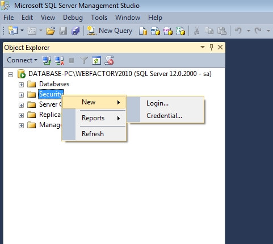
Task: Open the Connect dropdown in Object Explorer
Action: click(x=22, y=60)
